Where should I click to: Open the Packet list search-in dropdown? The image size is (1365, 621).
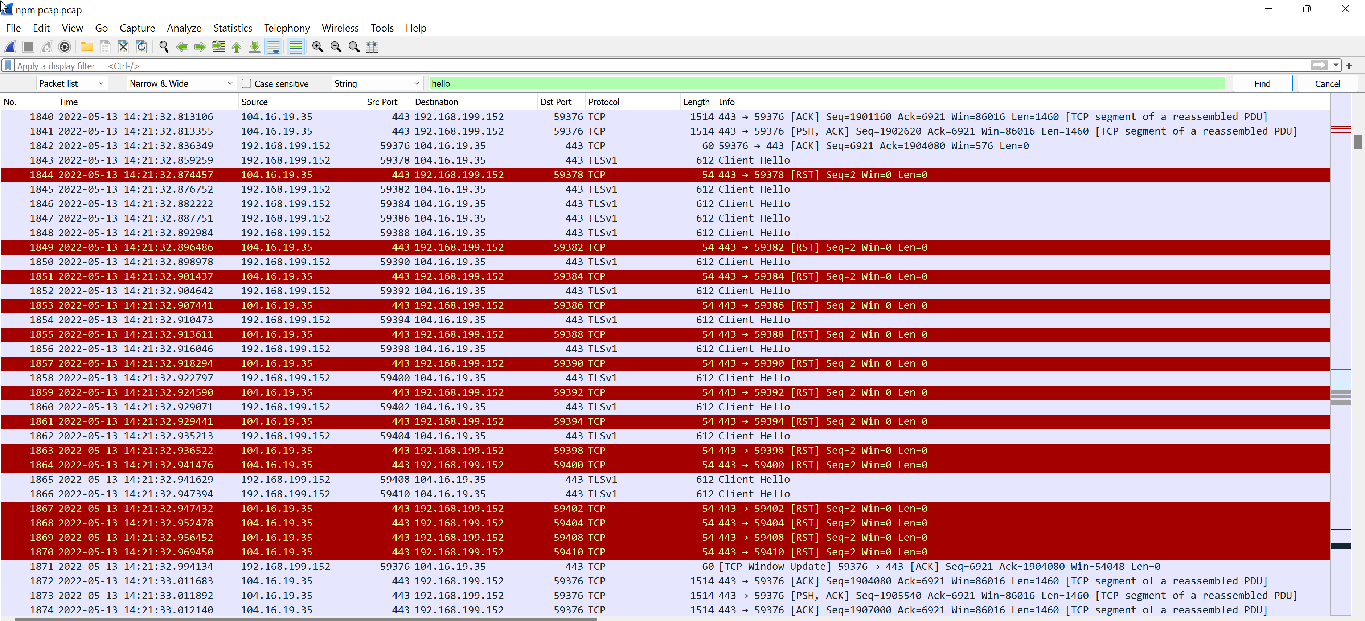click(71, 84)
